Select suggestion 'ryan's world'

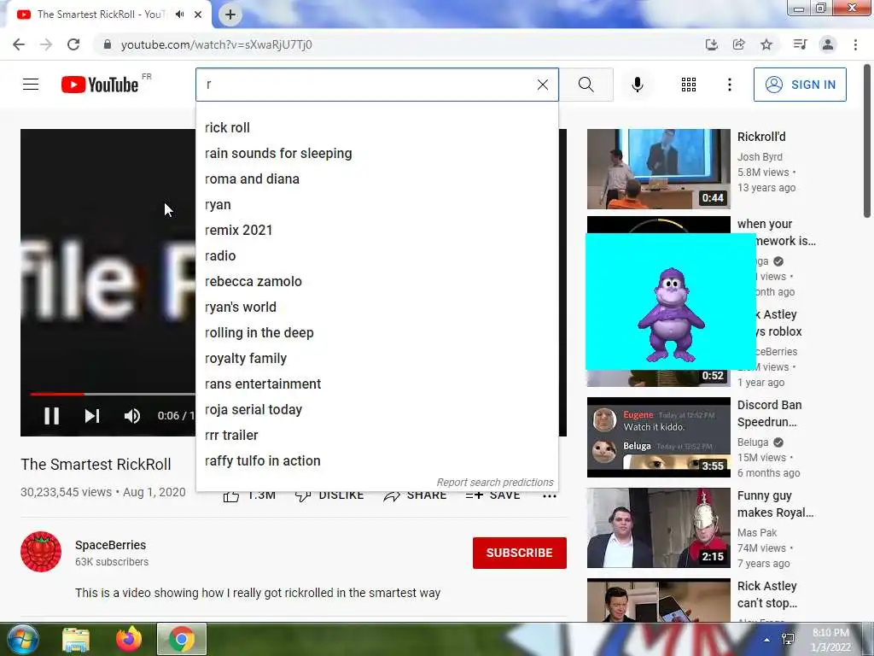[x=376, y=307]
